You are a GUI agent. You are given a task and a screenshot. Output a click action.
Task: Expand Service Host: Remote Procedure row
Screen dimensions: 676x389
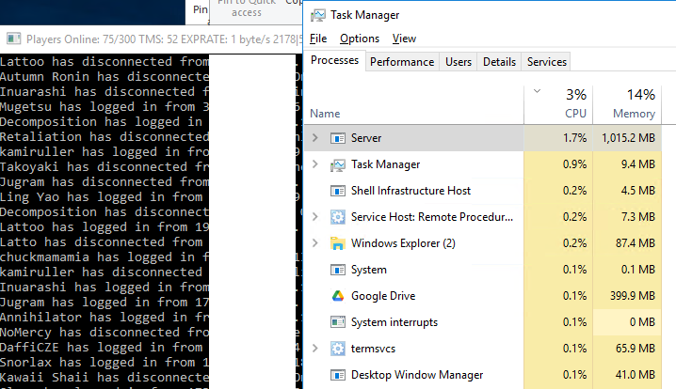pos(315,216)
